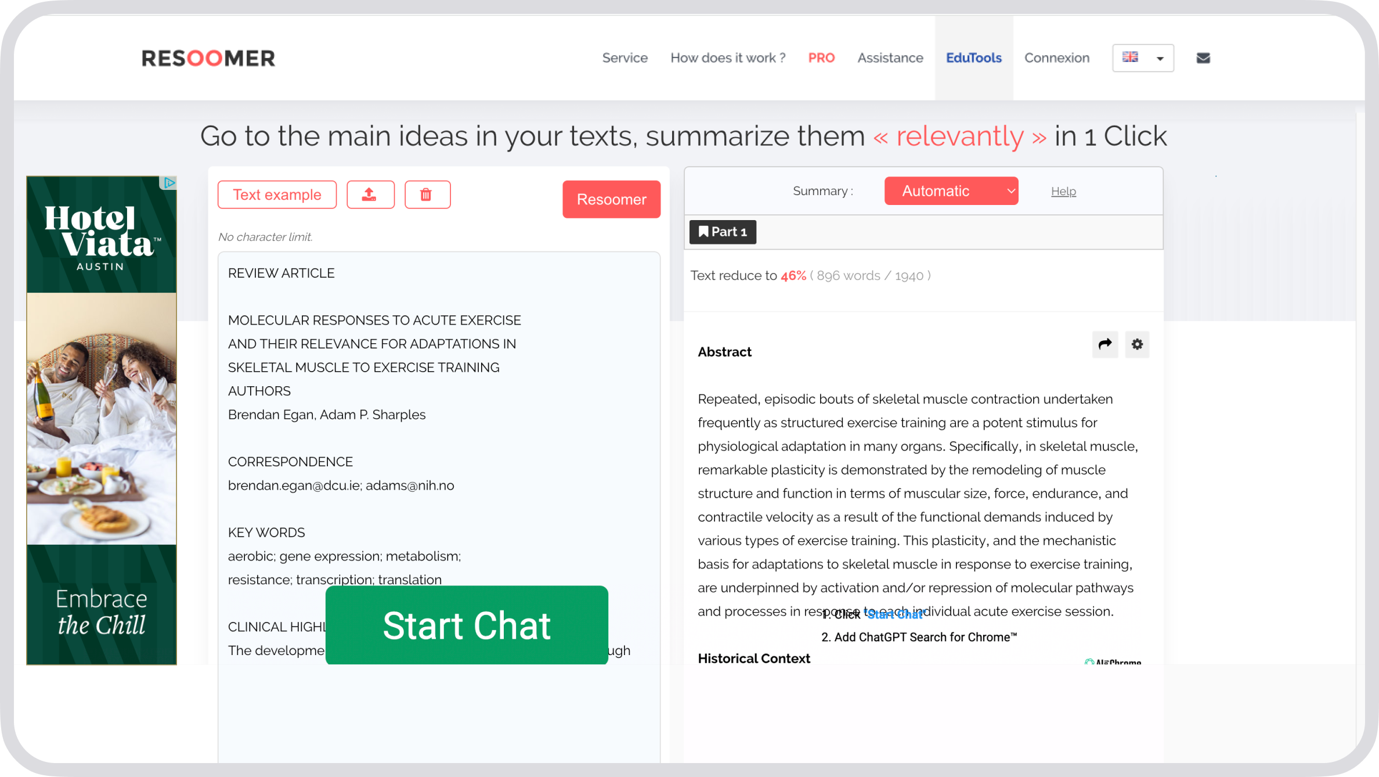Click the green Start Chat button

coord(467,625)
